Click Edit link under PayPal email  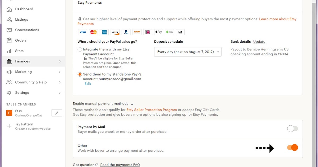pos(88,84)
